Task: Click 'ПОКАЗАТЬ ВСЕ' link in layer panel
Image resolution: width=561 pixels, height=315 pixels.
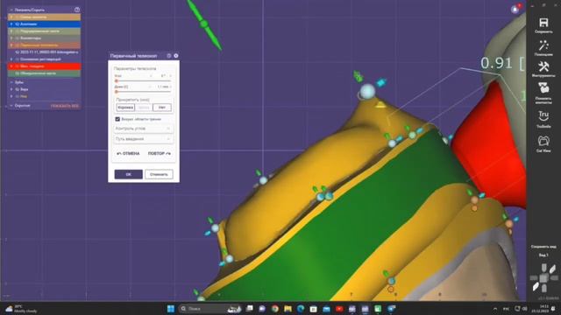Action: 65,106
